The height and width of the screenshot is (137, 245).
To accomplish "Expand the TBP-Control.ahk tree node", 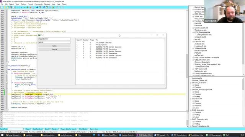I will [193, 69].
